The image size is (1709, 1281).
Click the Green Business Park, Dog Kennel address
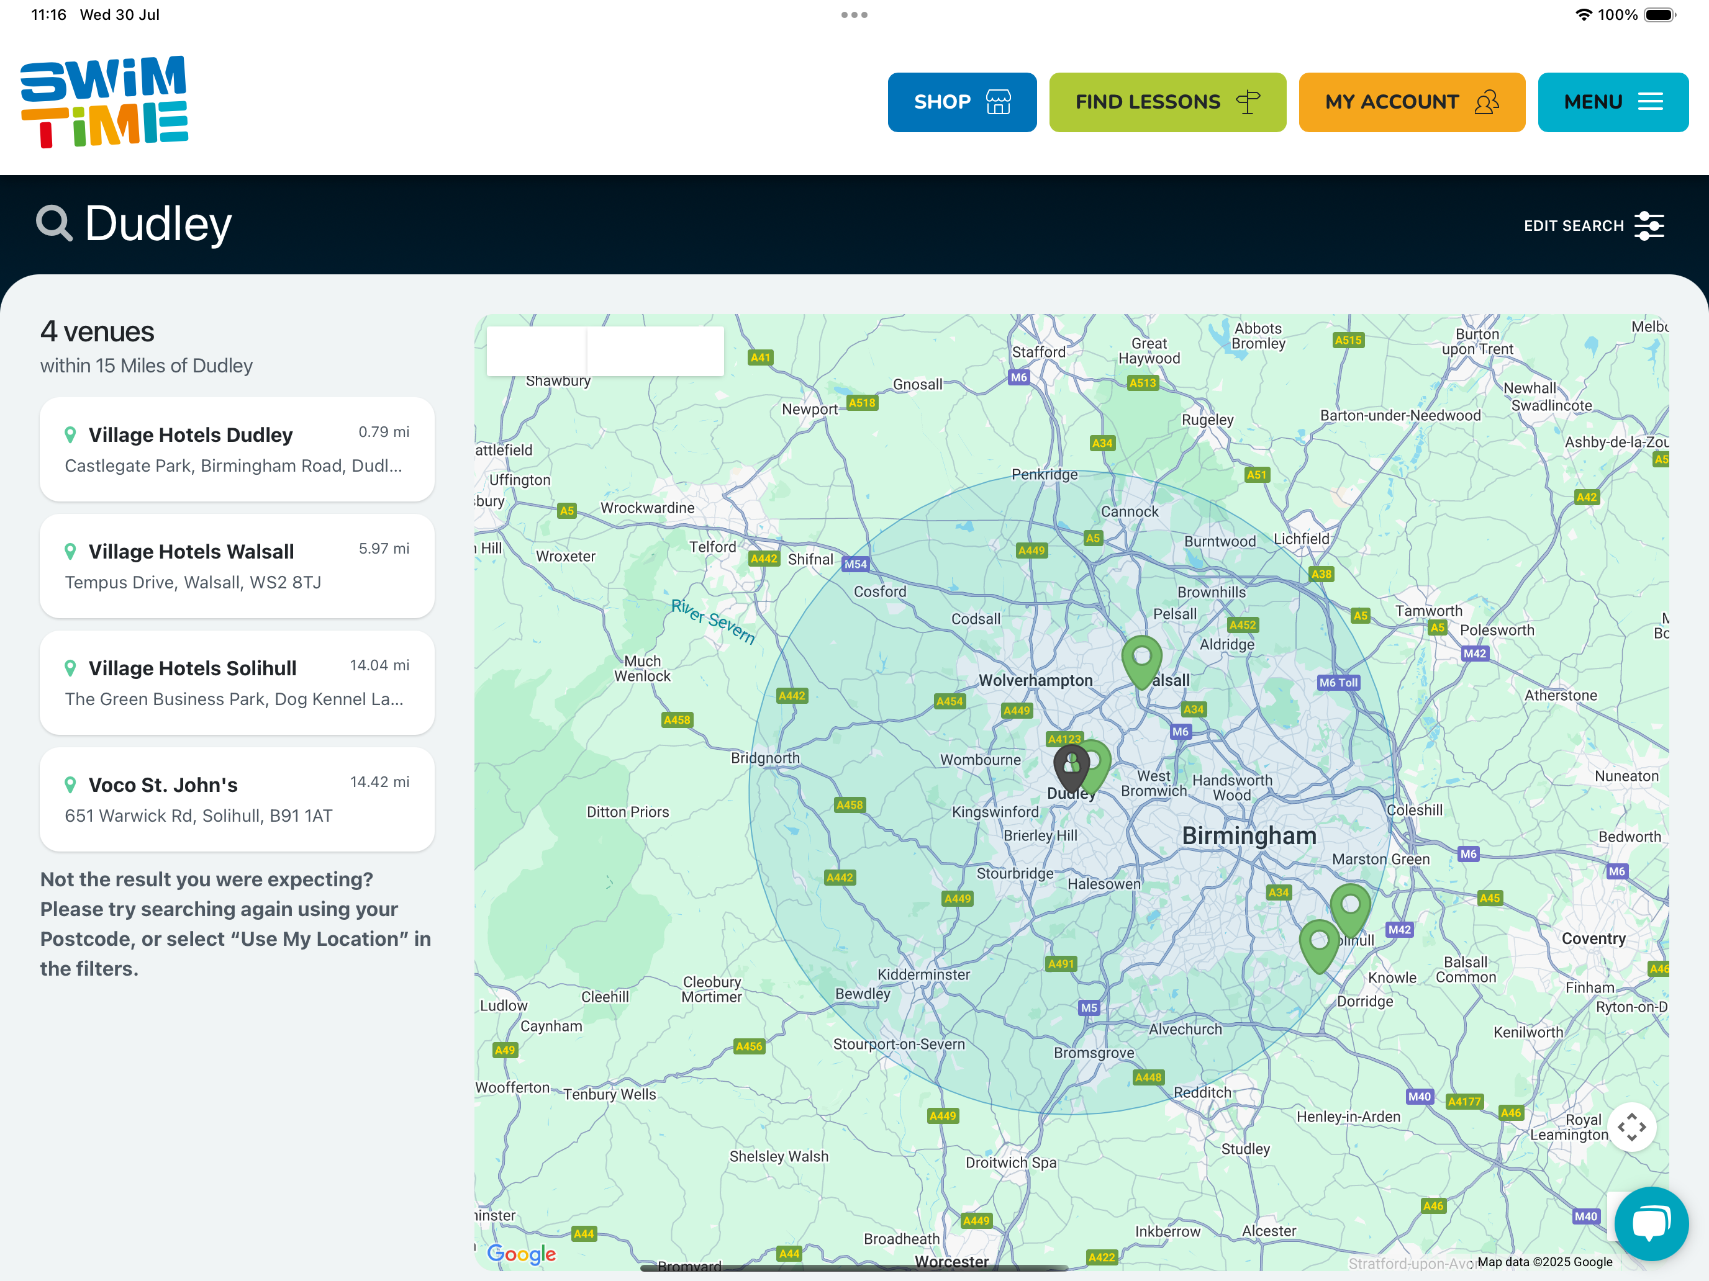234,699
